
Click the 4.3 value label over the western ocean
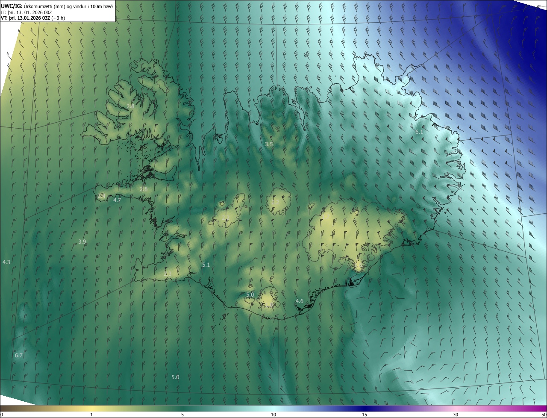tap(6, 262)
